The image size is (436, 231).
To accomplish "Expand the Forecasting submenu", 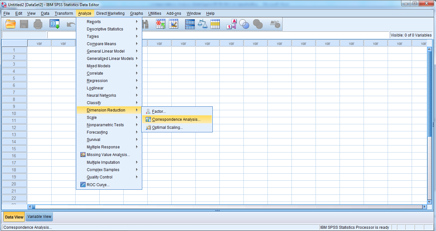I will point(109,132).
